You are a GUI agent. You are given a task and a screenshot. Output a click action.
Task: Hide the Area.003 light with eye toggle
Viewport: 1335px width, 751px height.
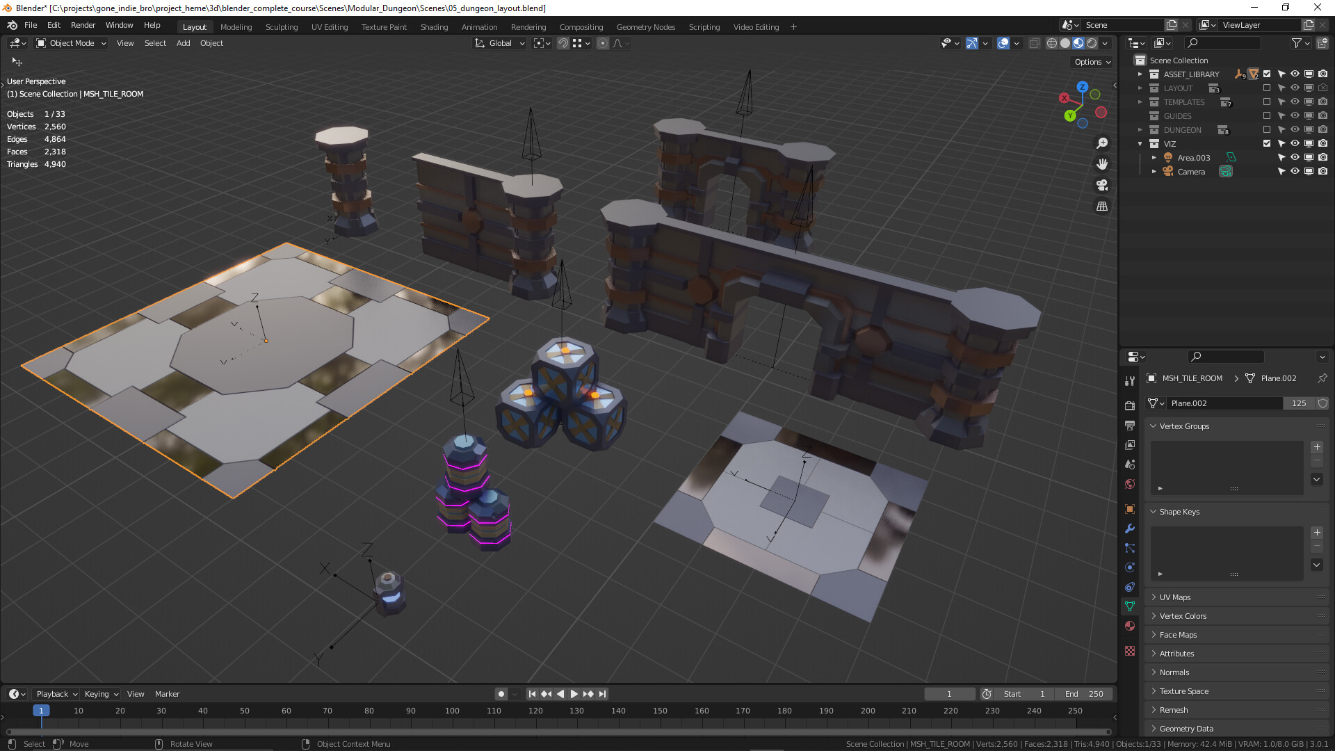point(1295,157)
